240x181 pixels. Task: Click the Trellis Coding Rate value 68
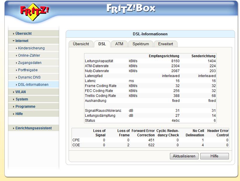pyautogui.click(x=214, y=96)
